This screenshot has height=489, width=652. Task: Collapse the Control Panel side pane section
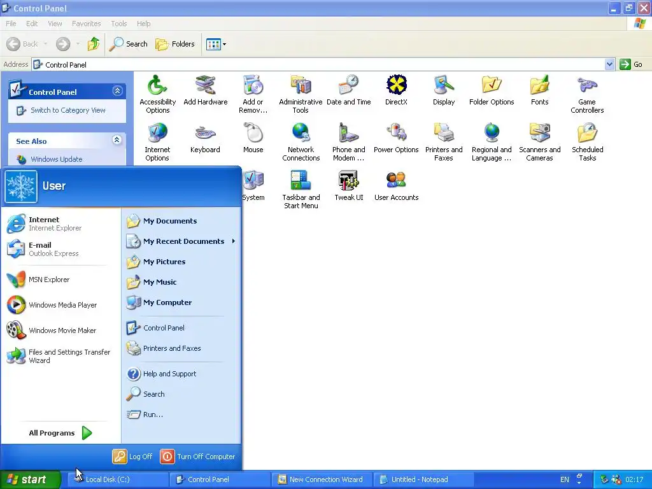point(117,90)
